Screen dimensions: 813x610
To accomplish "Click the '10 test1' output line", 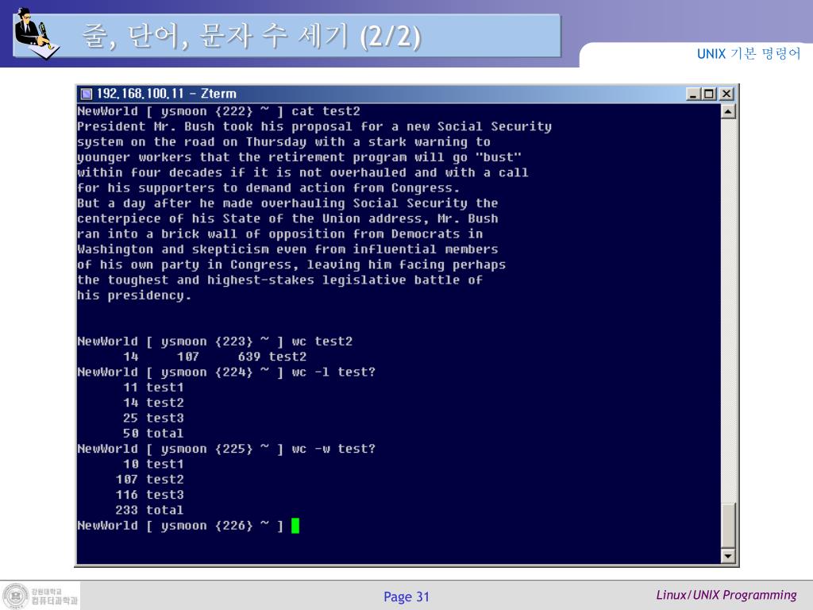I will point(153,464).
